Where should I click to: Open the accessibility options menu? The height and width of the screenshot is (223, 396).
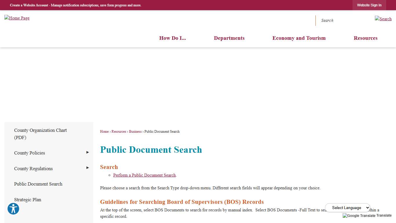[13, 209]
